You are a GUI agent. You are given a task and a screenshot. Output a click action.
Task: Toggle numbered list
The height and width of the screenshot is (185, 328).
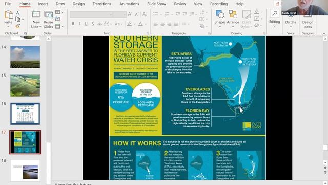pyautogui.click(x=167, y=14)
